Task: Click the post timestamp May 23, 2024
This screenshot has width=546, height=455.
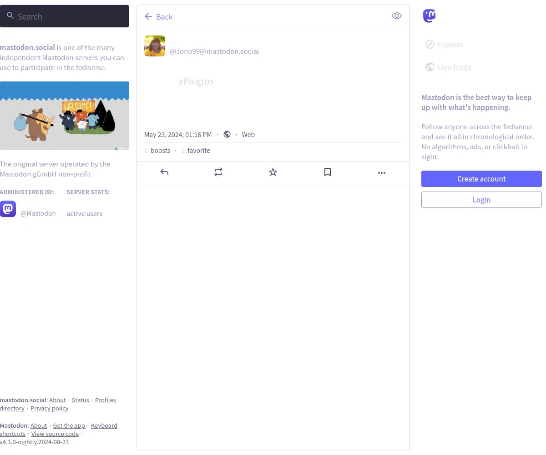Action: point(178,135)
